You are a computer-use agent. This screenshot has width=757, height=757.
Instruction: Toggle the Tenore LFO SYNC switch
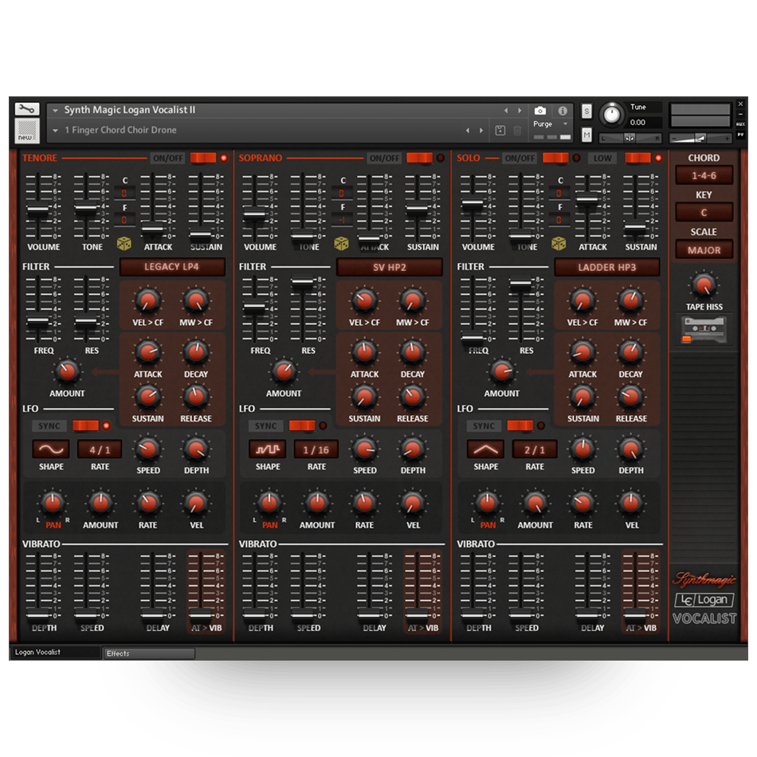(85, 426)
